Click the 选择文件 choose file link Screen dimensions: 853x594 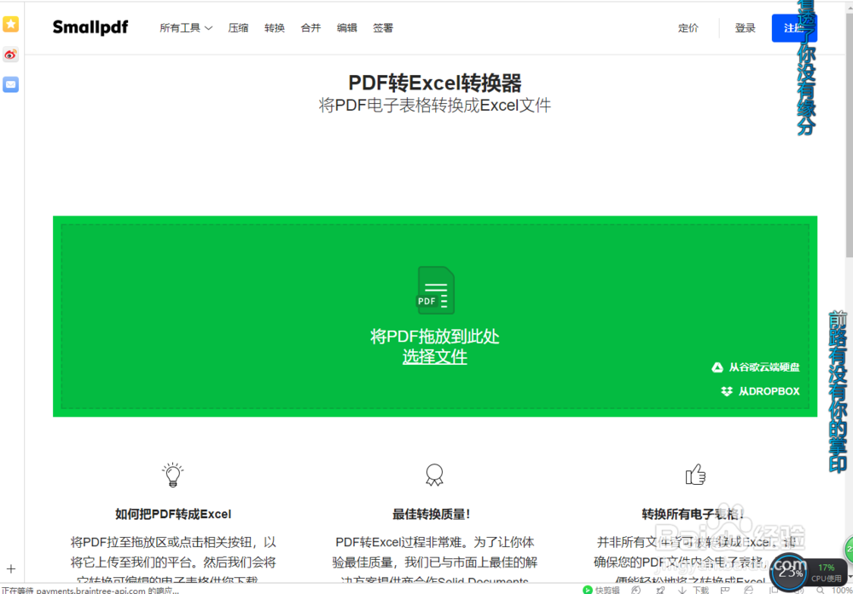[435, 357]
